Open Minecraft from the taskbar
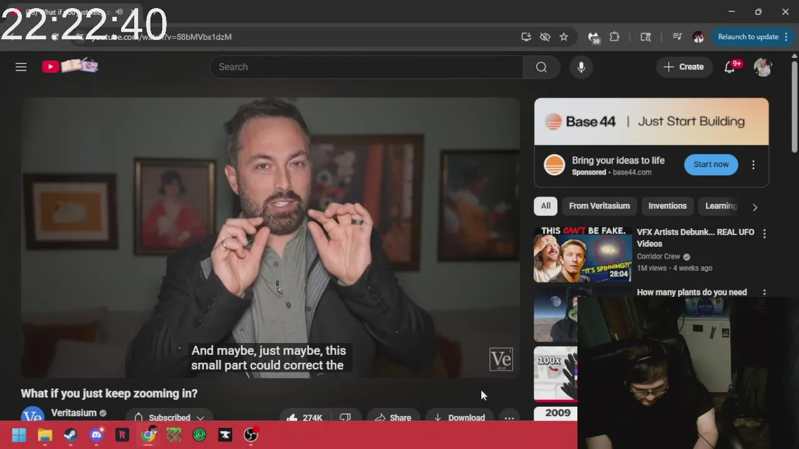Viewport: 799px width, 449px height. tap(174, 435)
